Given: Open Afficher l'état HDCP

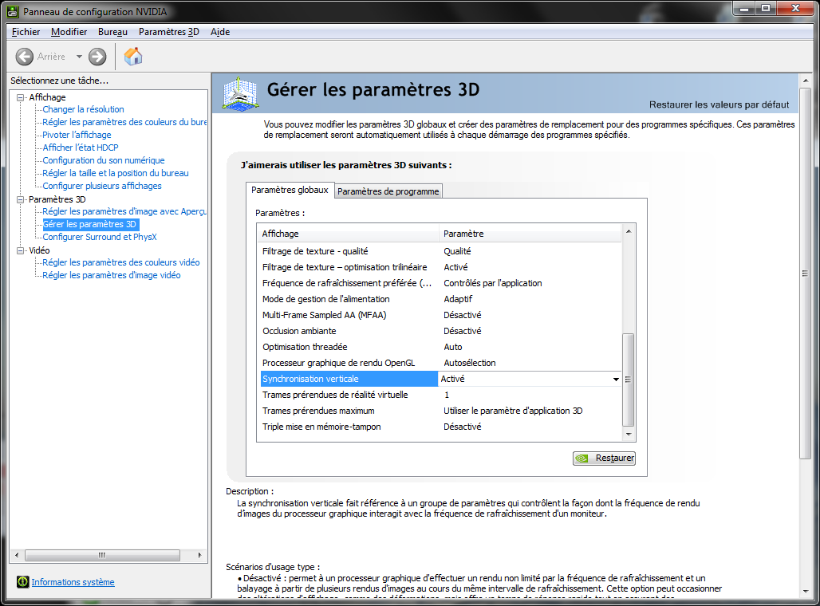Looking at the screenshot, I should pyautogui.click(x=81, y=148).
